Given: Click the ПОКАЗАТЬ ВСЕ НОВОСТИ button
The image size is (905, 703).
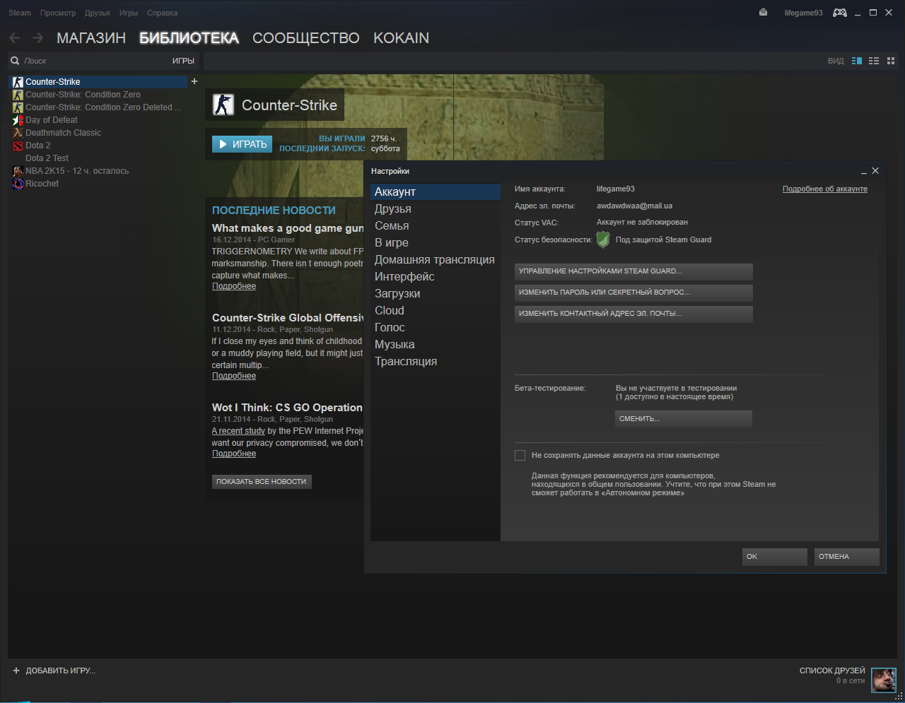Looking at the screenshot, I should pos(262,482).
